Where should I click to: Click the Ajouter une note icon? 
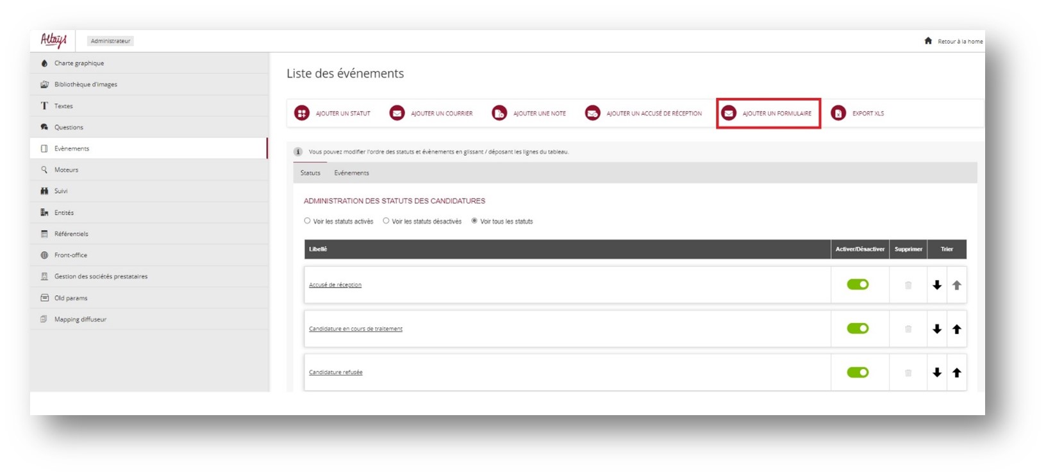click(499, 113)
